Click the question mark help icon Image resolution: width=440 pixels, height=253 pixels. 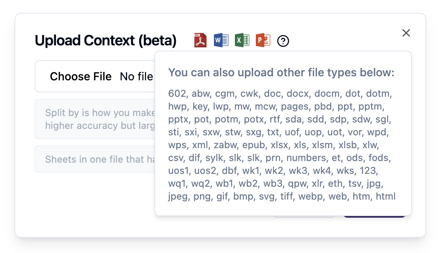coord(283,41)
